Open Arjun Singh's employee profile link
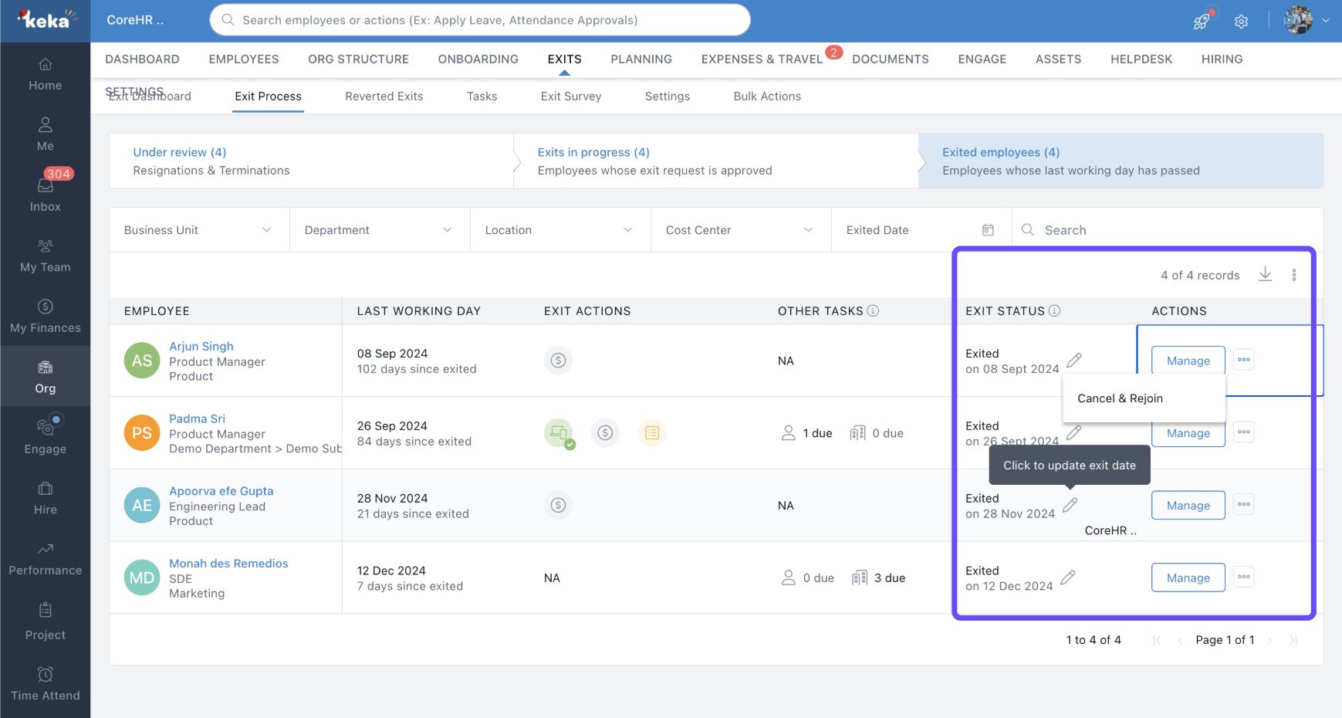 click(x=201, y=347)
